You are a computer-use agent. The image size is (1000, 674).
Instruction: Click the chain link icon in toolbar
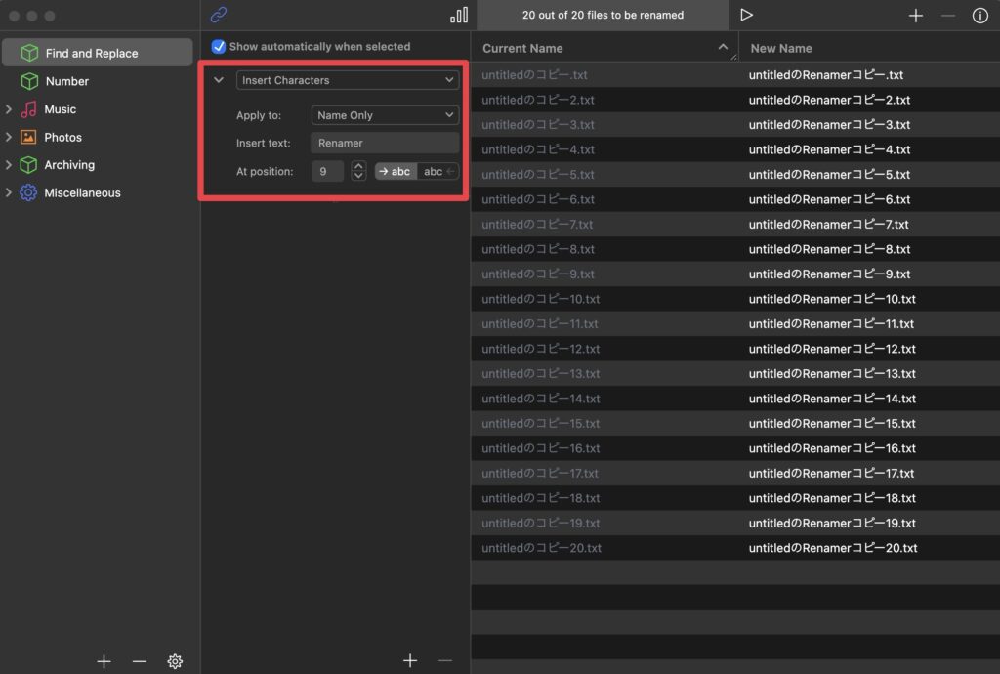219,15
